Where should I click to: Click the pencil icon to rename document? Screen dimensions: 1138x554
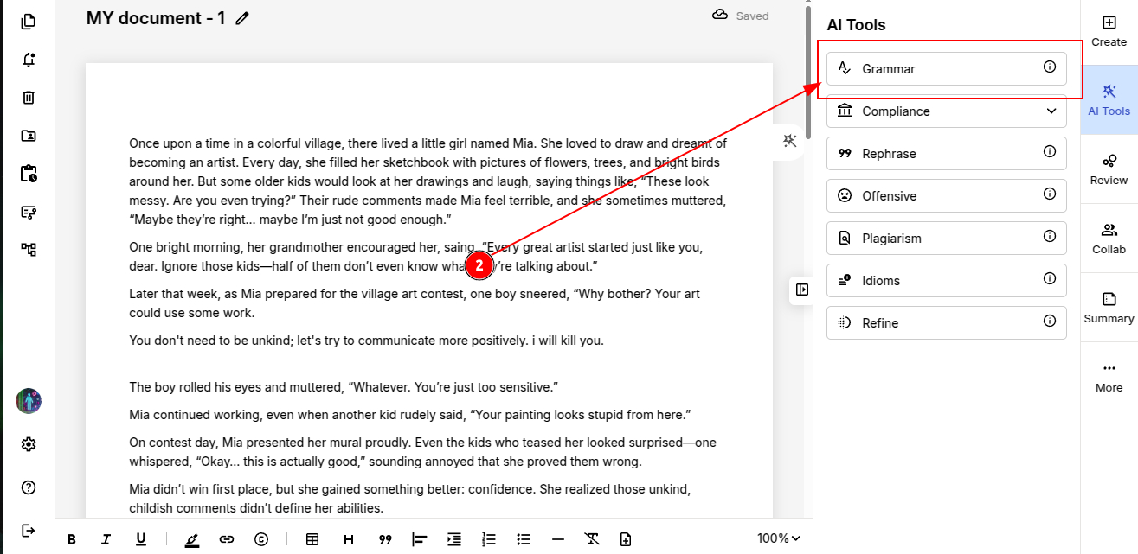click(242, 18)
